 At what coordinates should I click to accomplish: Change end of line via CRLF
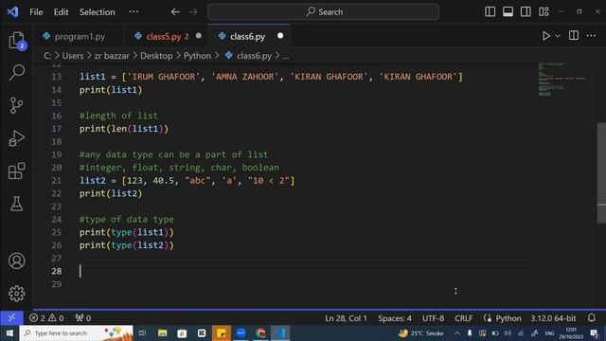coord(463,318)
